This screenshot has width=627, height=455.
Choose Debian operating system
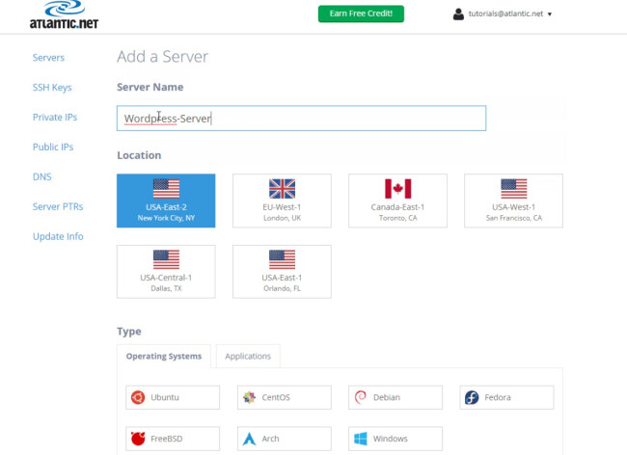click(395, 397)
